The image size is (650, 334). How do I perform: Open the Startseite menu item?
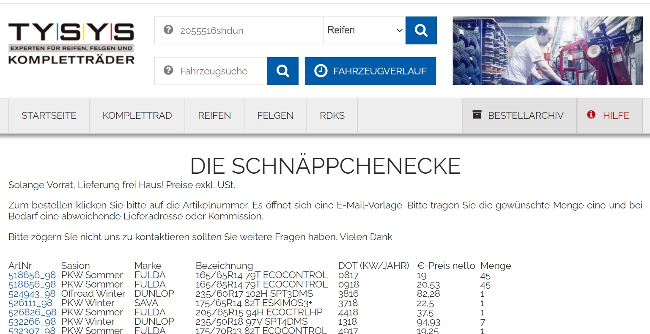(x=49, y=116)
